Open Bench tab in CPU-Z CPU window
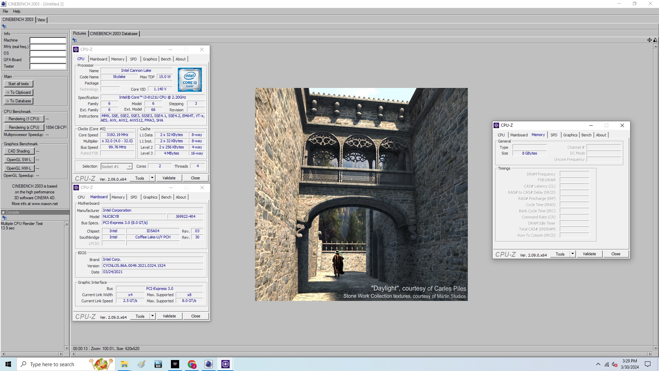 [166, 59]
